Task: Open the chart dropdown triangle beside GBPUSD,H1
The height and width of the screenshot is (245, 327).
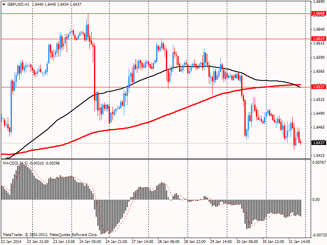Action: [4, 4]
